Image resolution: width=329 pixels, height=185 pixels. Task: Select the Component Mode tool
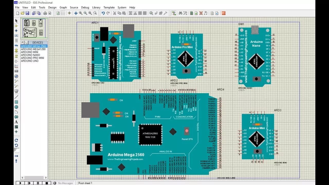click(x=16, y=26)
